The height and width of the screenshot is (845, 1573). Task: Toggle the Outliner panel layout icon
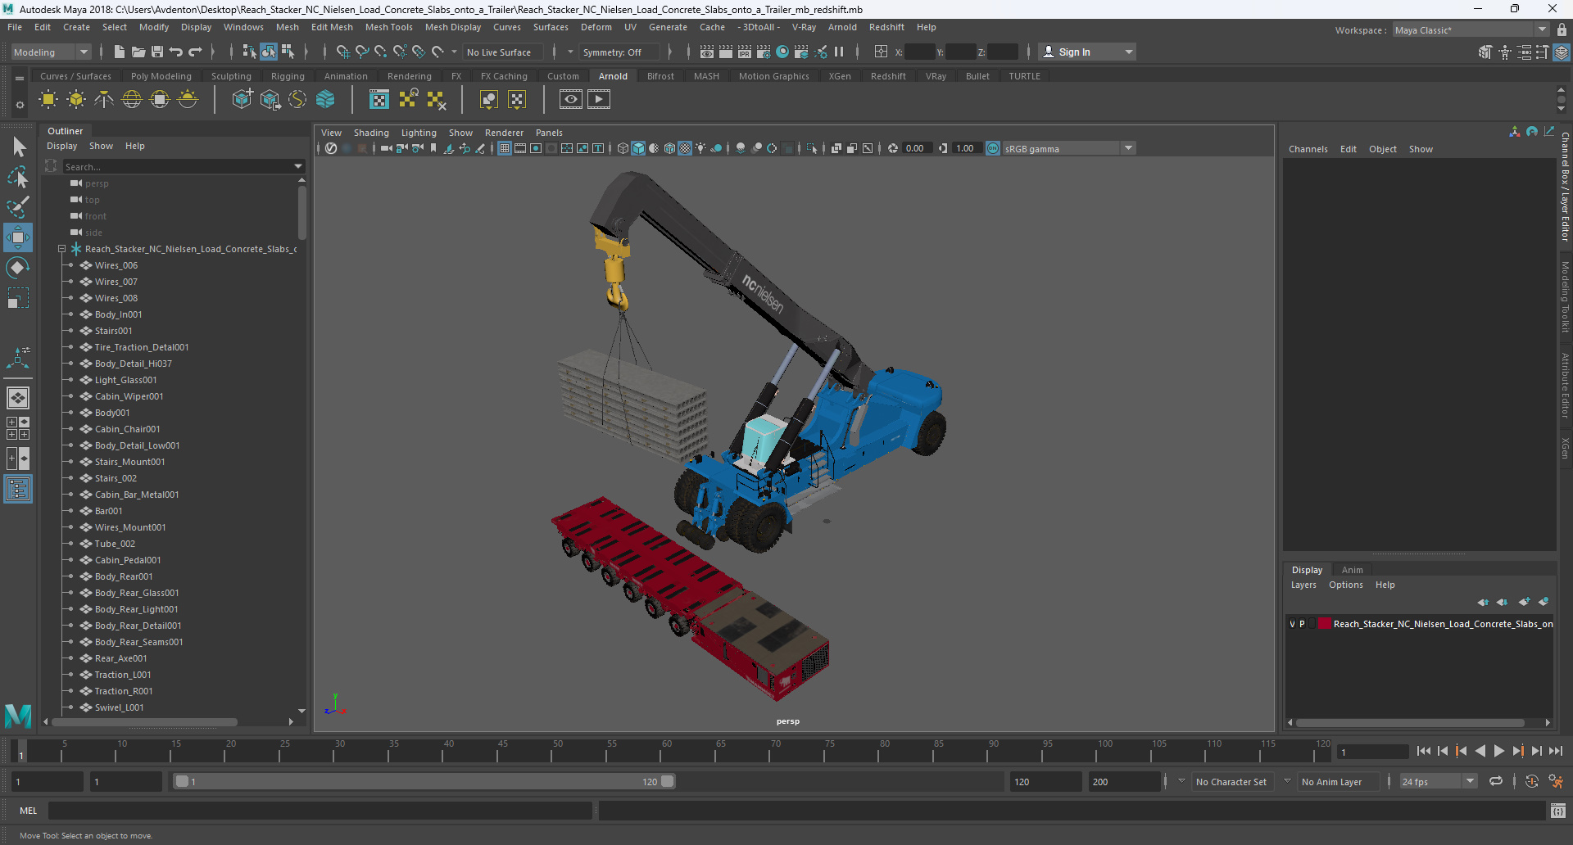pos(18,490)
